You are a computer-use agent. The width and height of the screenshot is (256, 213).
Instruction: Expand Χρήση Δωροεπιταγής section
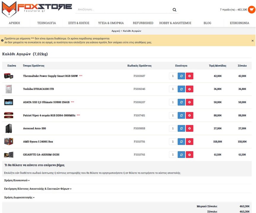[x=19, y=198]
